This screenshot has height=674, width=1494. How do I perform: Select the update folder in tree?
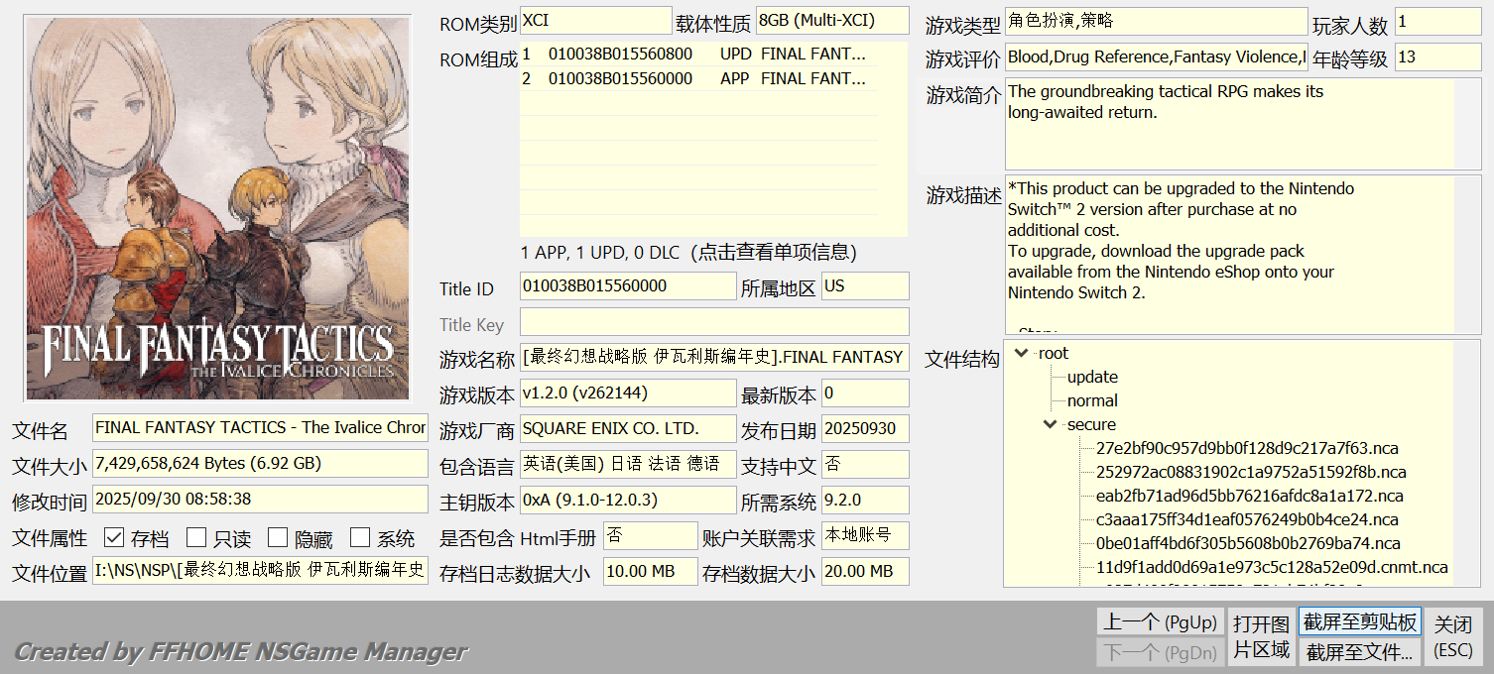[x=1092, y=377]
